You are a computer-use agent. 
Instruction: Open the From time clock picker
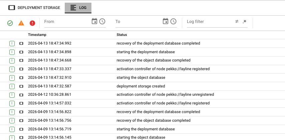point(102,21)
